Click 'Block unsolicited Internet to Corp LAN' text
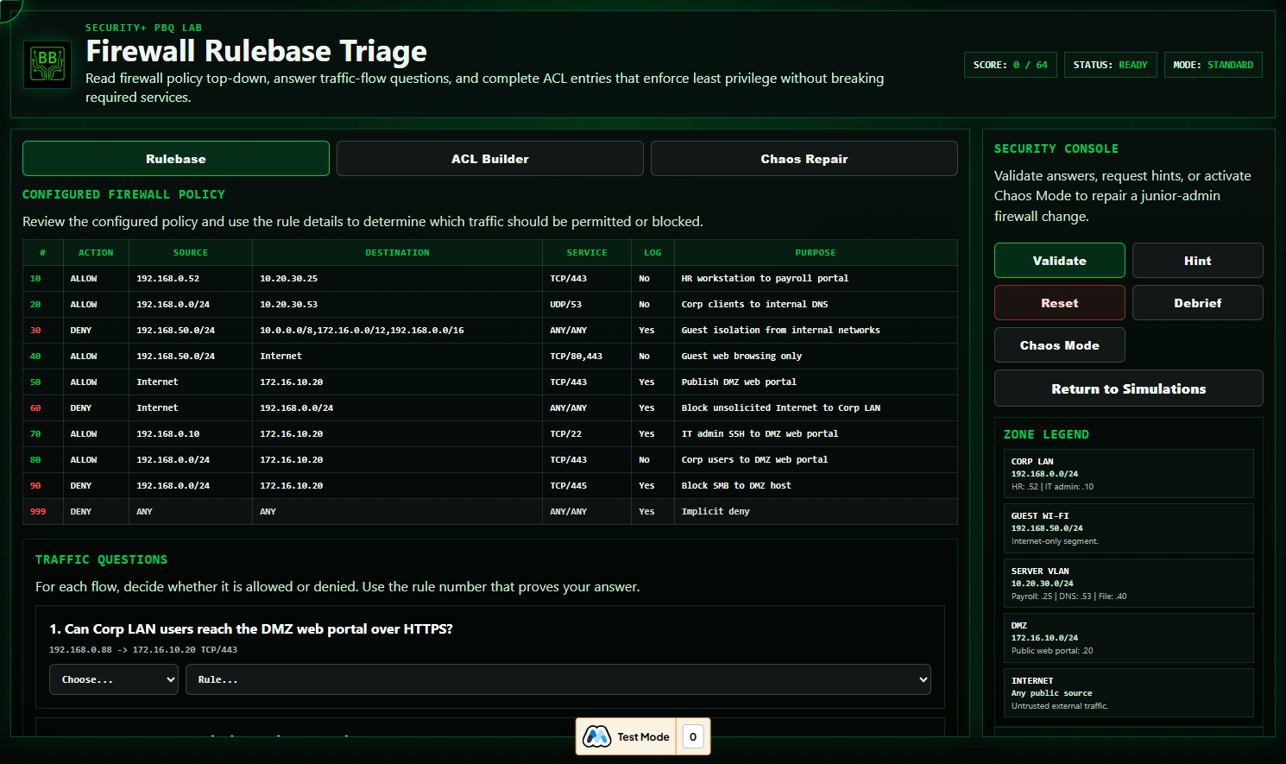The height and width of the screenshot is (764, 1286). (x=781, y=408)
